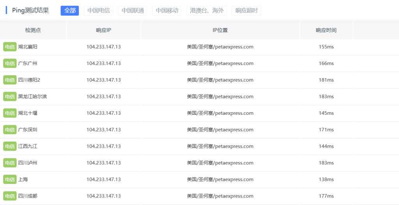Select the 湖北十堰 detection point
This screenshot has width=399, height=205.
tap(28, 113)
